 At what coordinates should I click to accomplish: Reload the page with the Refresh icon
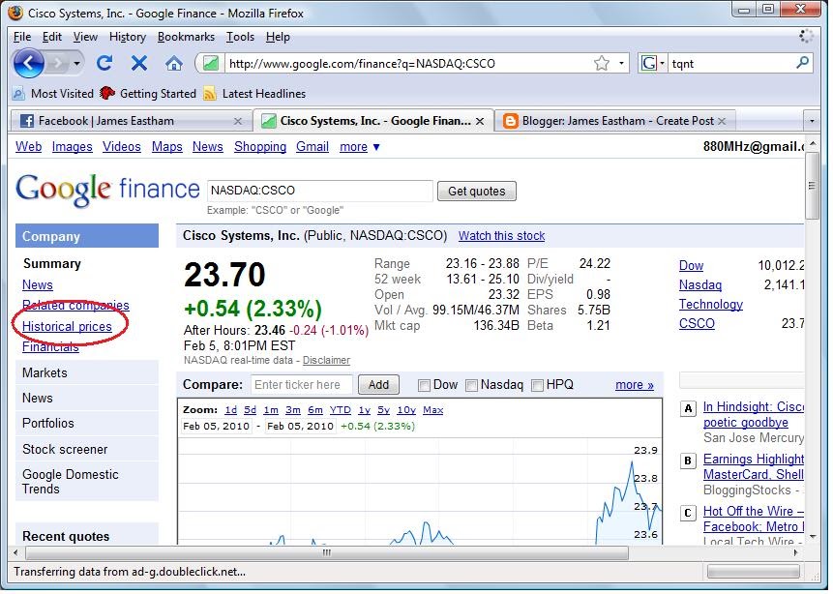click(x=104, y=63)
